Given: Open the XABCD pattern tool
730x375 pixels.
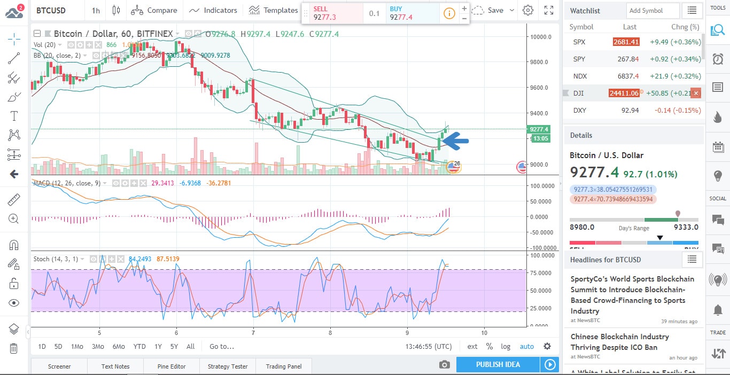Looking at the screenshot, I should click(14, 135).
